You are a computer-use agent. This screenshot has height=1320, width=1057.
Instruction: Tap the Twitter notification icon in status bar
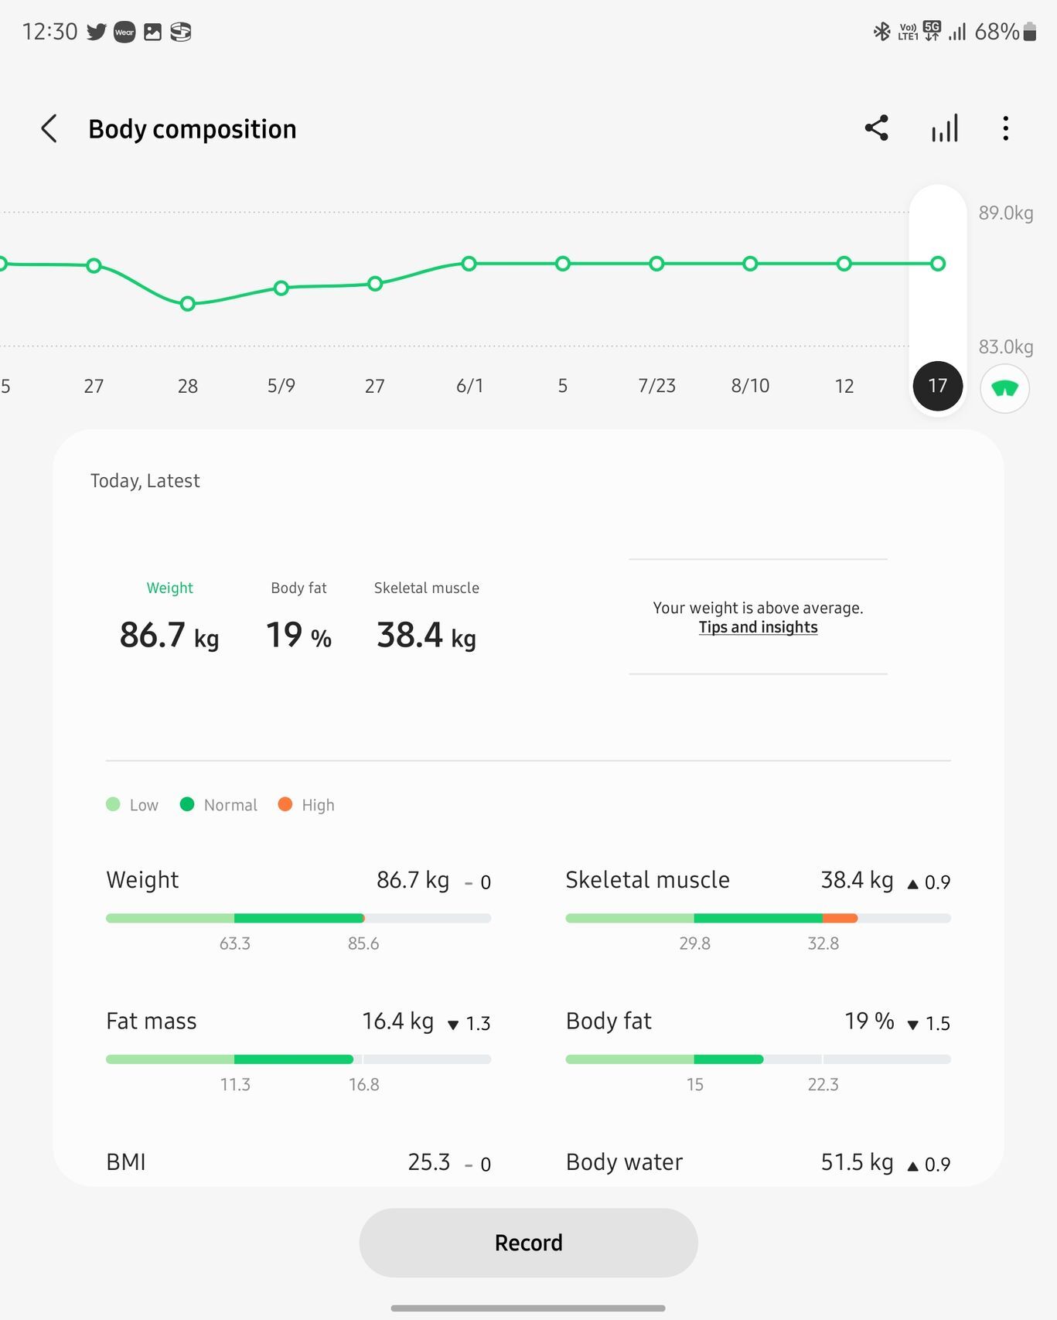[97, 32]
